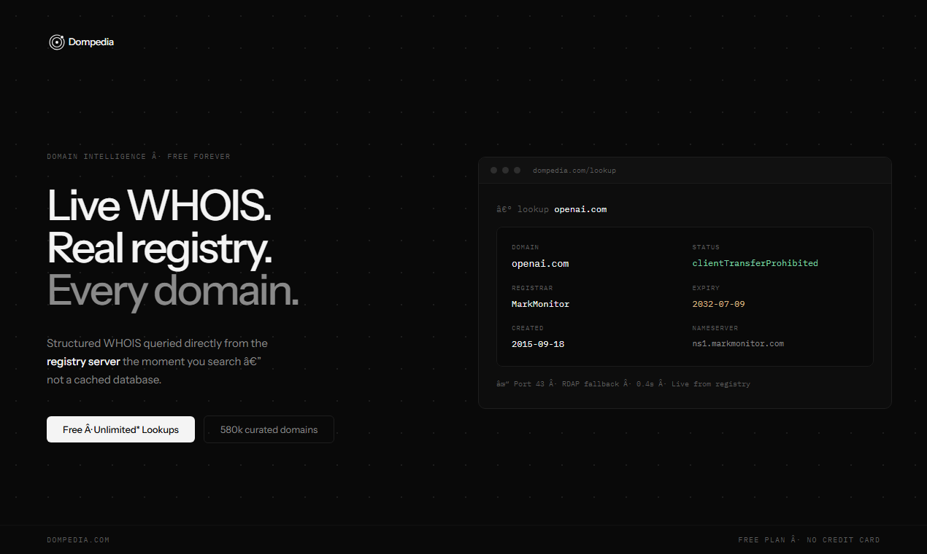
Task: Click the DOMPEDIA.COM footer text
Action: coord(78,540)
